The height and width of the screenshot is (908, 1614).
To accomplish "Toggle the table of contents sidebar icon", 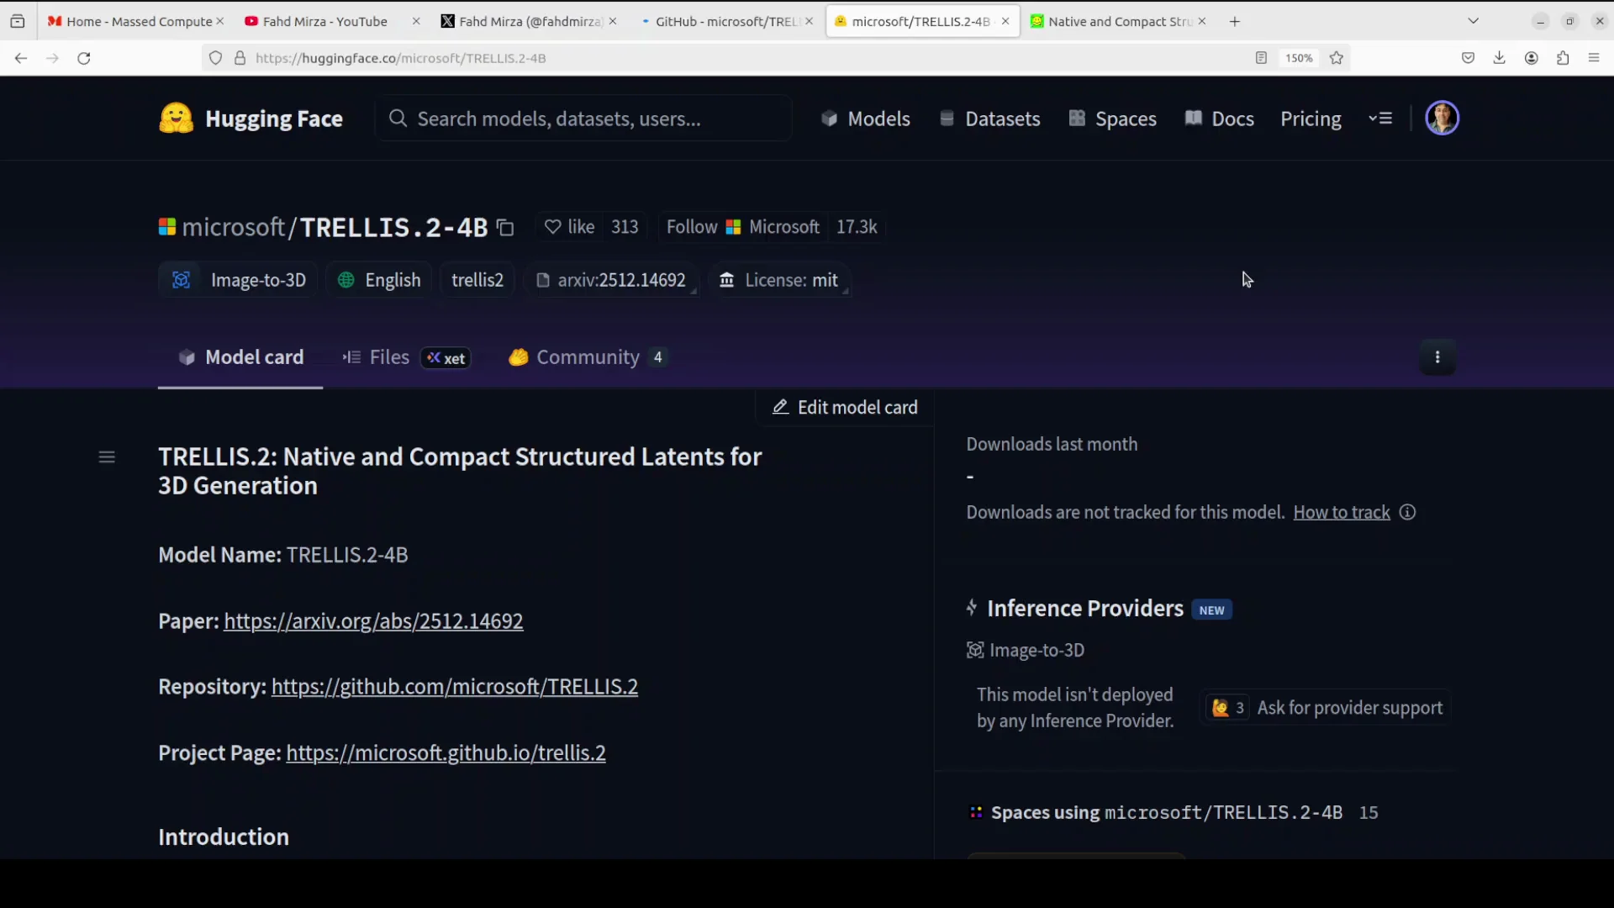I will 107,457.
